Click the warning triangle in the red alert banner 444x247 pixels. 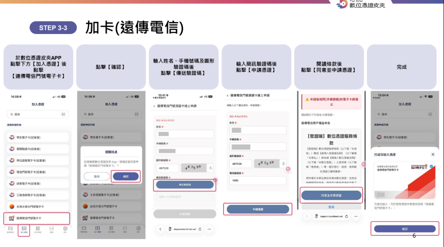[x=307, y=100]
